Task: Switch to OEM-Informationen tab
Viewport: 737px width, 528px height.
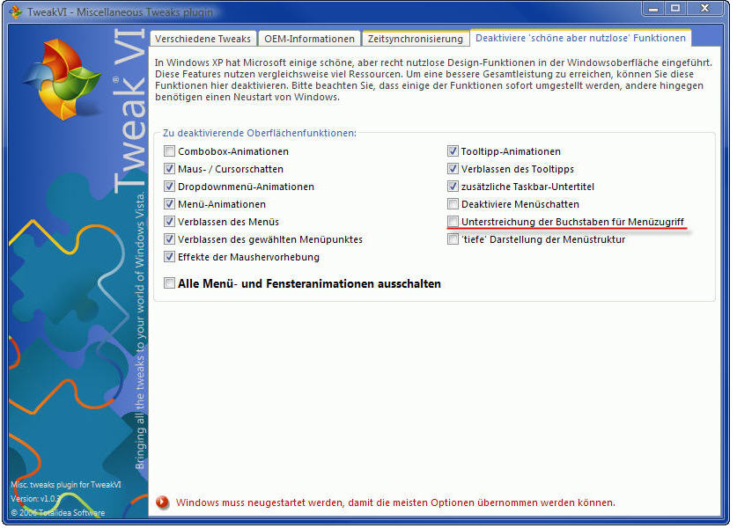Action: [x=309, y=39]
